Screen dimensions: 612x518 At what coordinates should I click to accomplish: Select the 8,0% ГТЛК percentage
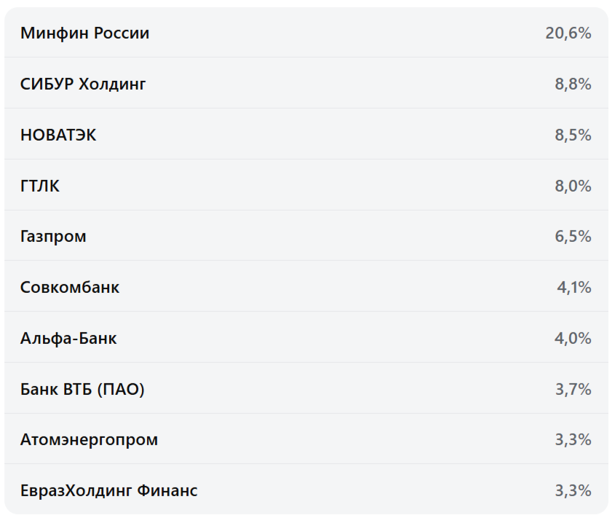[573, 186]
